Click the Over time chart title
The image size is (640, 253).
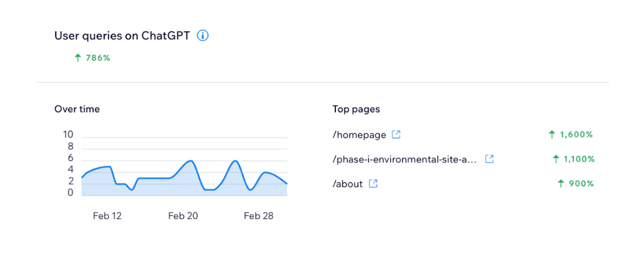click(x=77, y=110)
